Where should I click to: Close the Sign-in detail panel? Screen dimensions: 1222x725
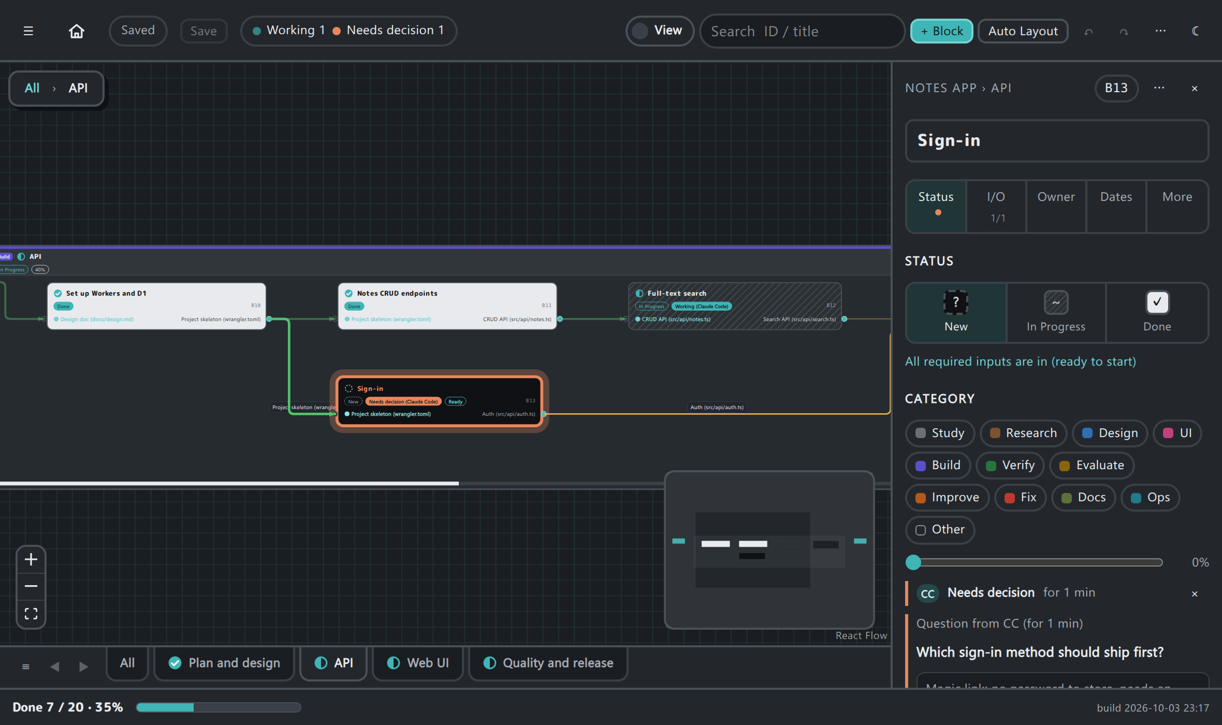(x=1195, y=89)
